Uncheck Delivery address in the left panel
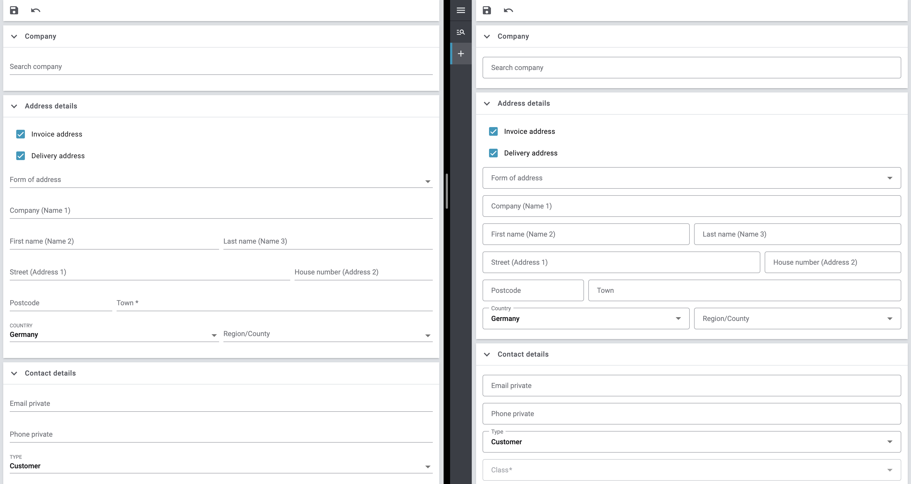 pos(21,156)
